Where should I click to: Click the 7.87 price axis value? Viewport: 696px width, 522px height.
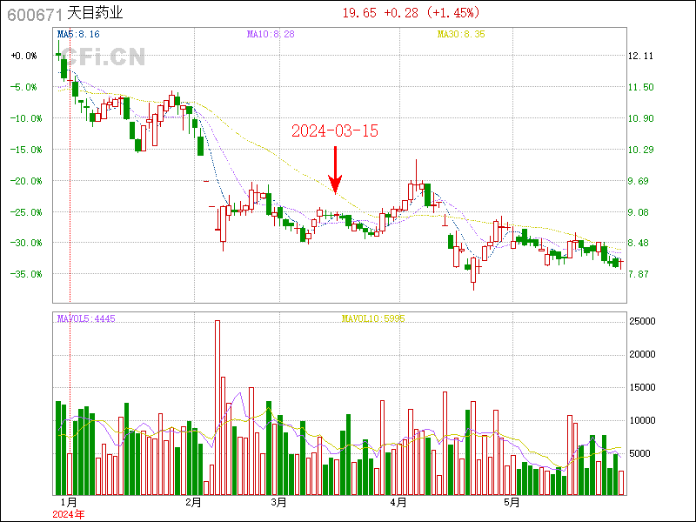coord(638,274)
